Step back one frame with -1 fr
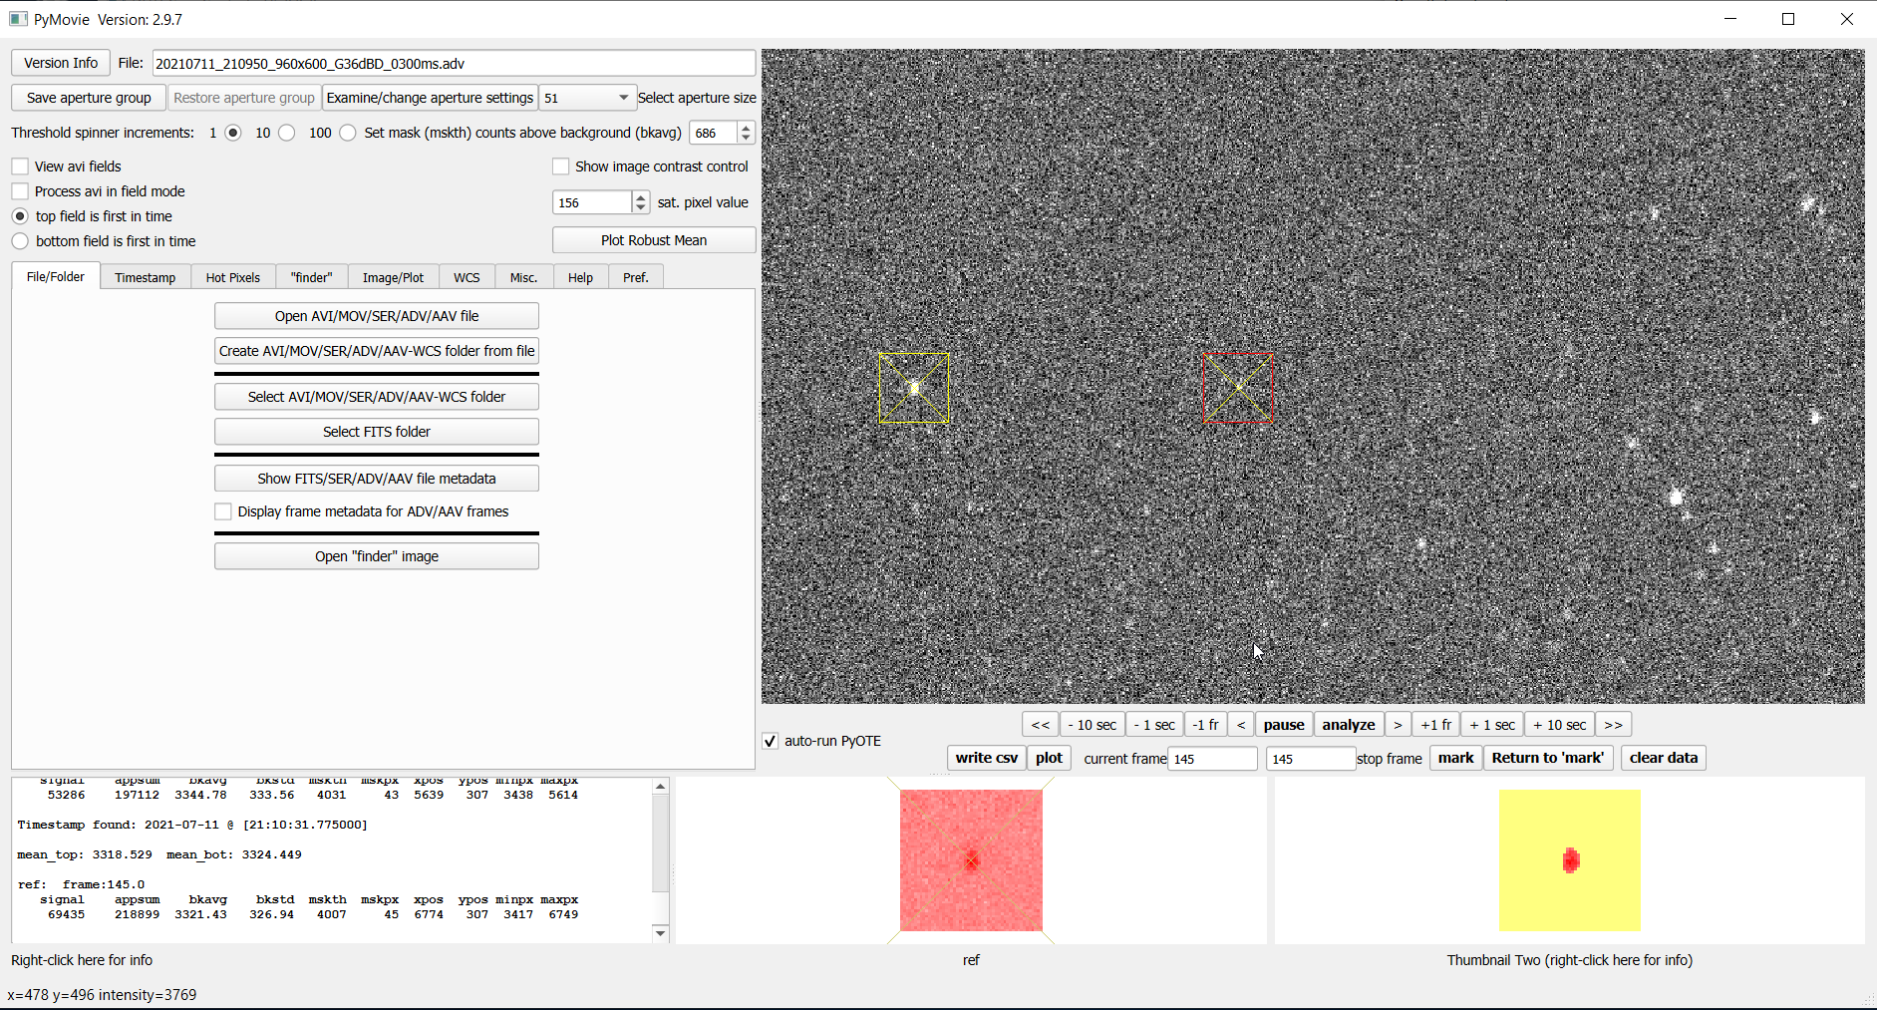This screenshot has width=1877, height=1010. click(1205, 725)
